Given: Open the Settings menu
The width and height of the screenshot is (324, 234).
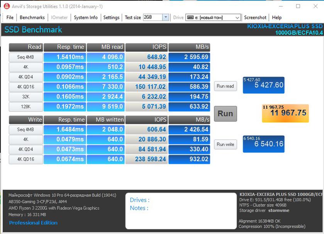Looking at the screenshot, I should (111, 17).
